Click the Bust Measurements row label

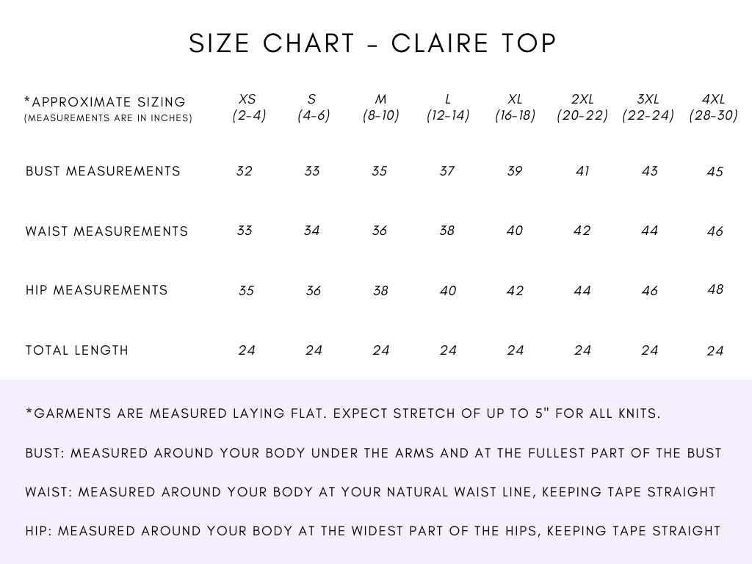point(103,171)
